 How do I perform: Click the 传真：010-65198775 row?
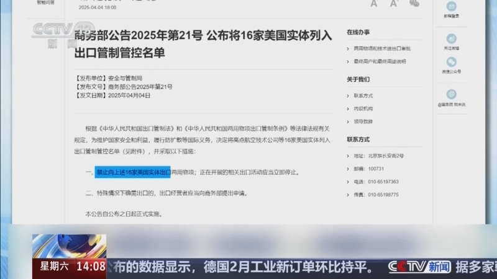click(x=376, y=195)
